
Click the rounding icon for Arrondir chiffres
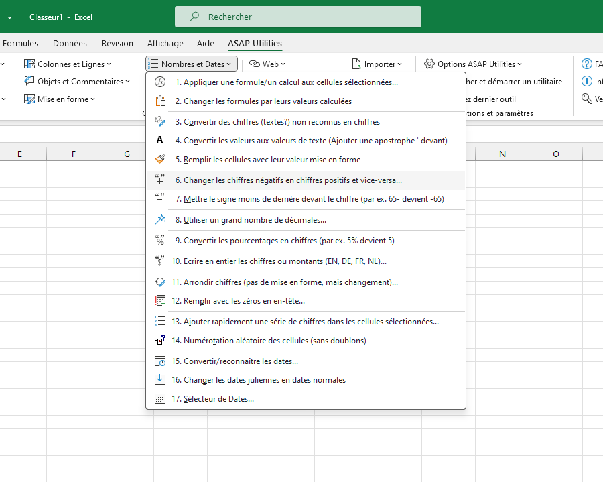pyautogui.click(x=160, y=282)
